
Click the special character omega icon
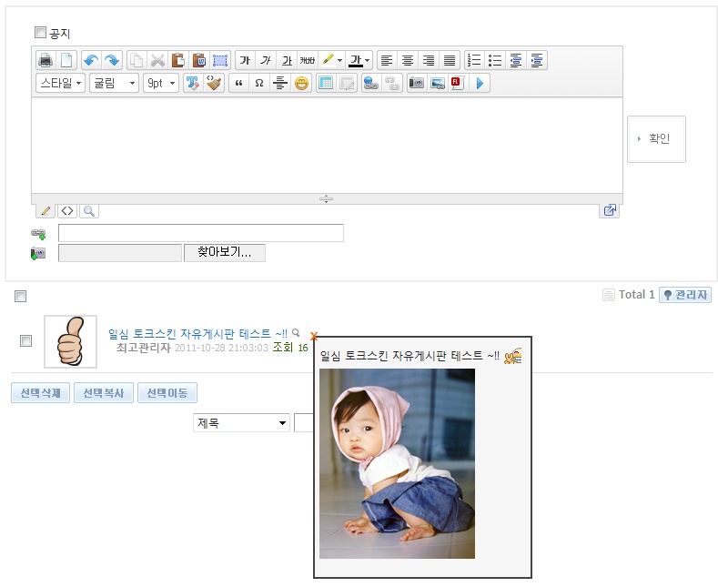259,84
